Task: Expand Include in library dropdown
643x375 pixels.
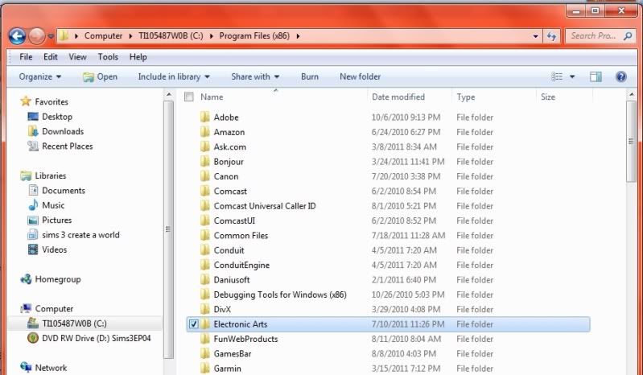Action: [174, 76]
